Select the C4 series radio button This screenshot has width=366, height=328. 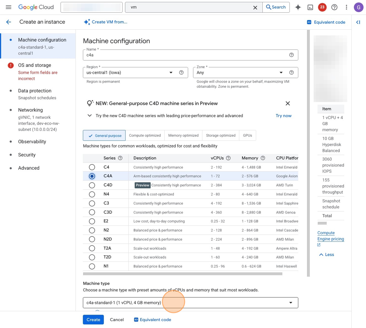(x=92, y=167)
